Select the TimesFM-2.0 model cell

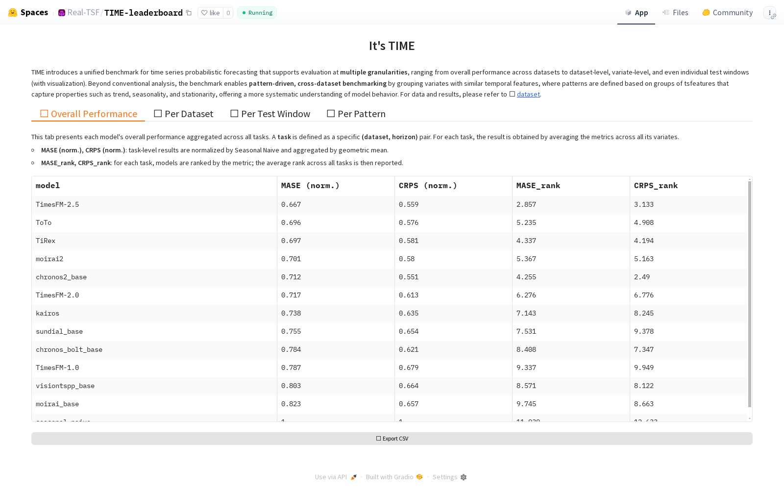tap(154, 295)
